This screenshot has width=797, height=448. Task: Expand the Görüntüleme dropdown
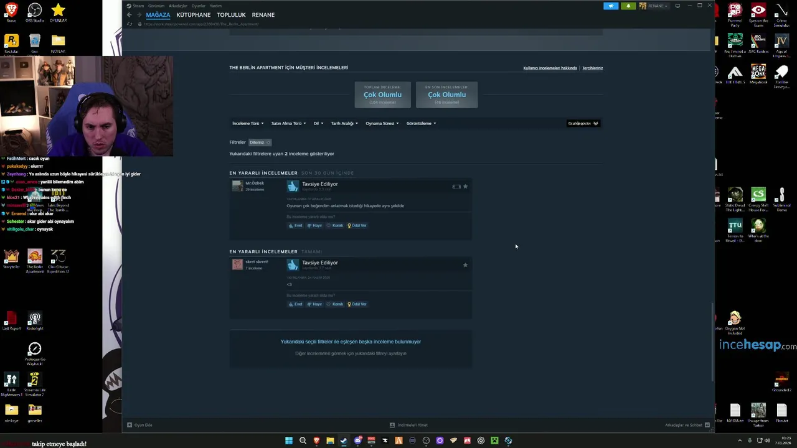point(422,123)
